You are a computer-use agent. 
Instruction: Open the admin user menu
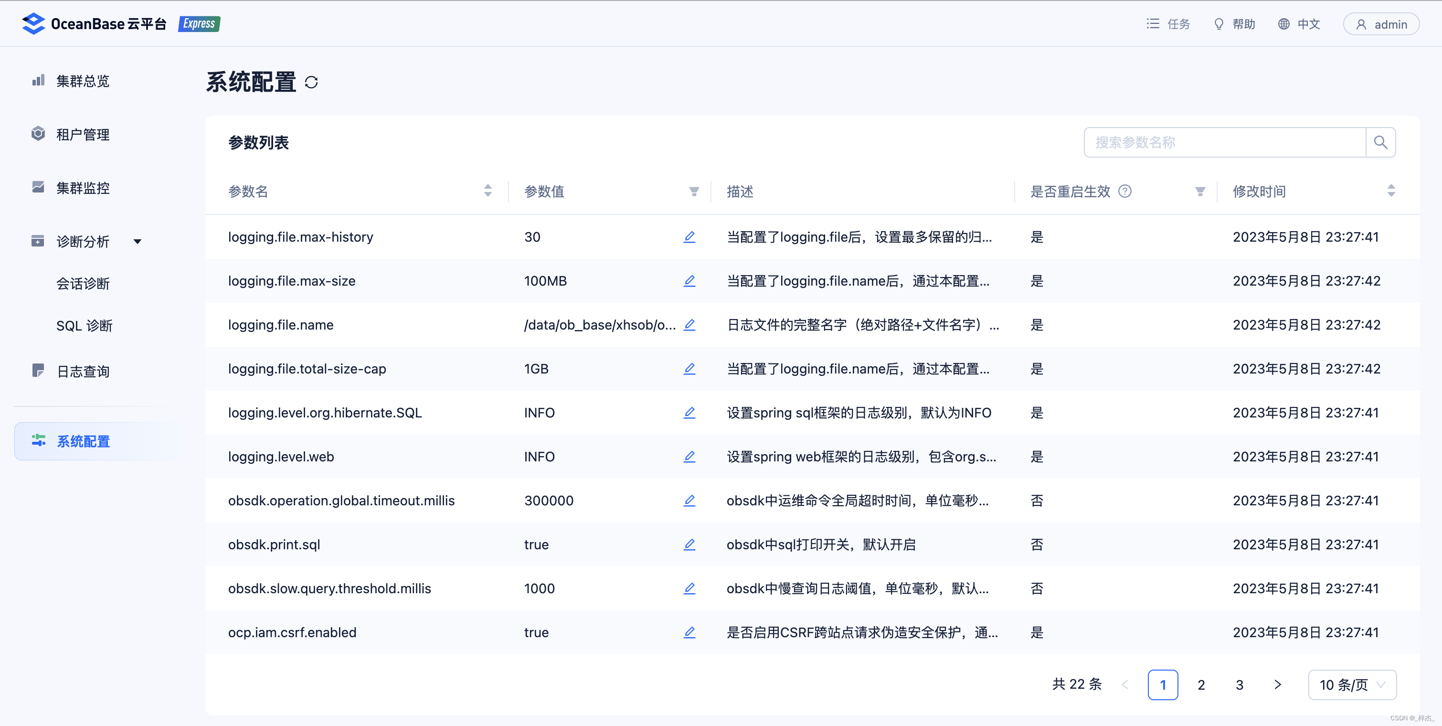click(x=1380, y=24)
